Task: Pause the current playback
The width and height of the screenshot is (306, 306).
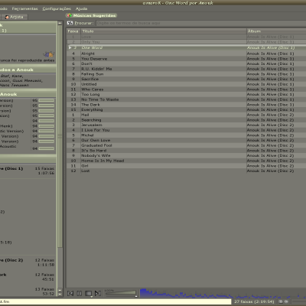Action: tap(80, 293)
